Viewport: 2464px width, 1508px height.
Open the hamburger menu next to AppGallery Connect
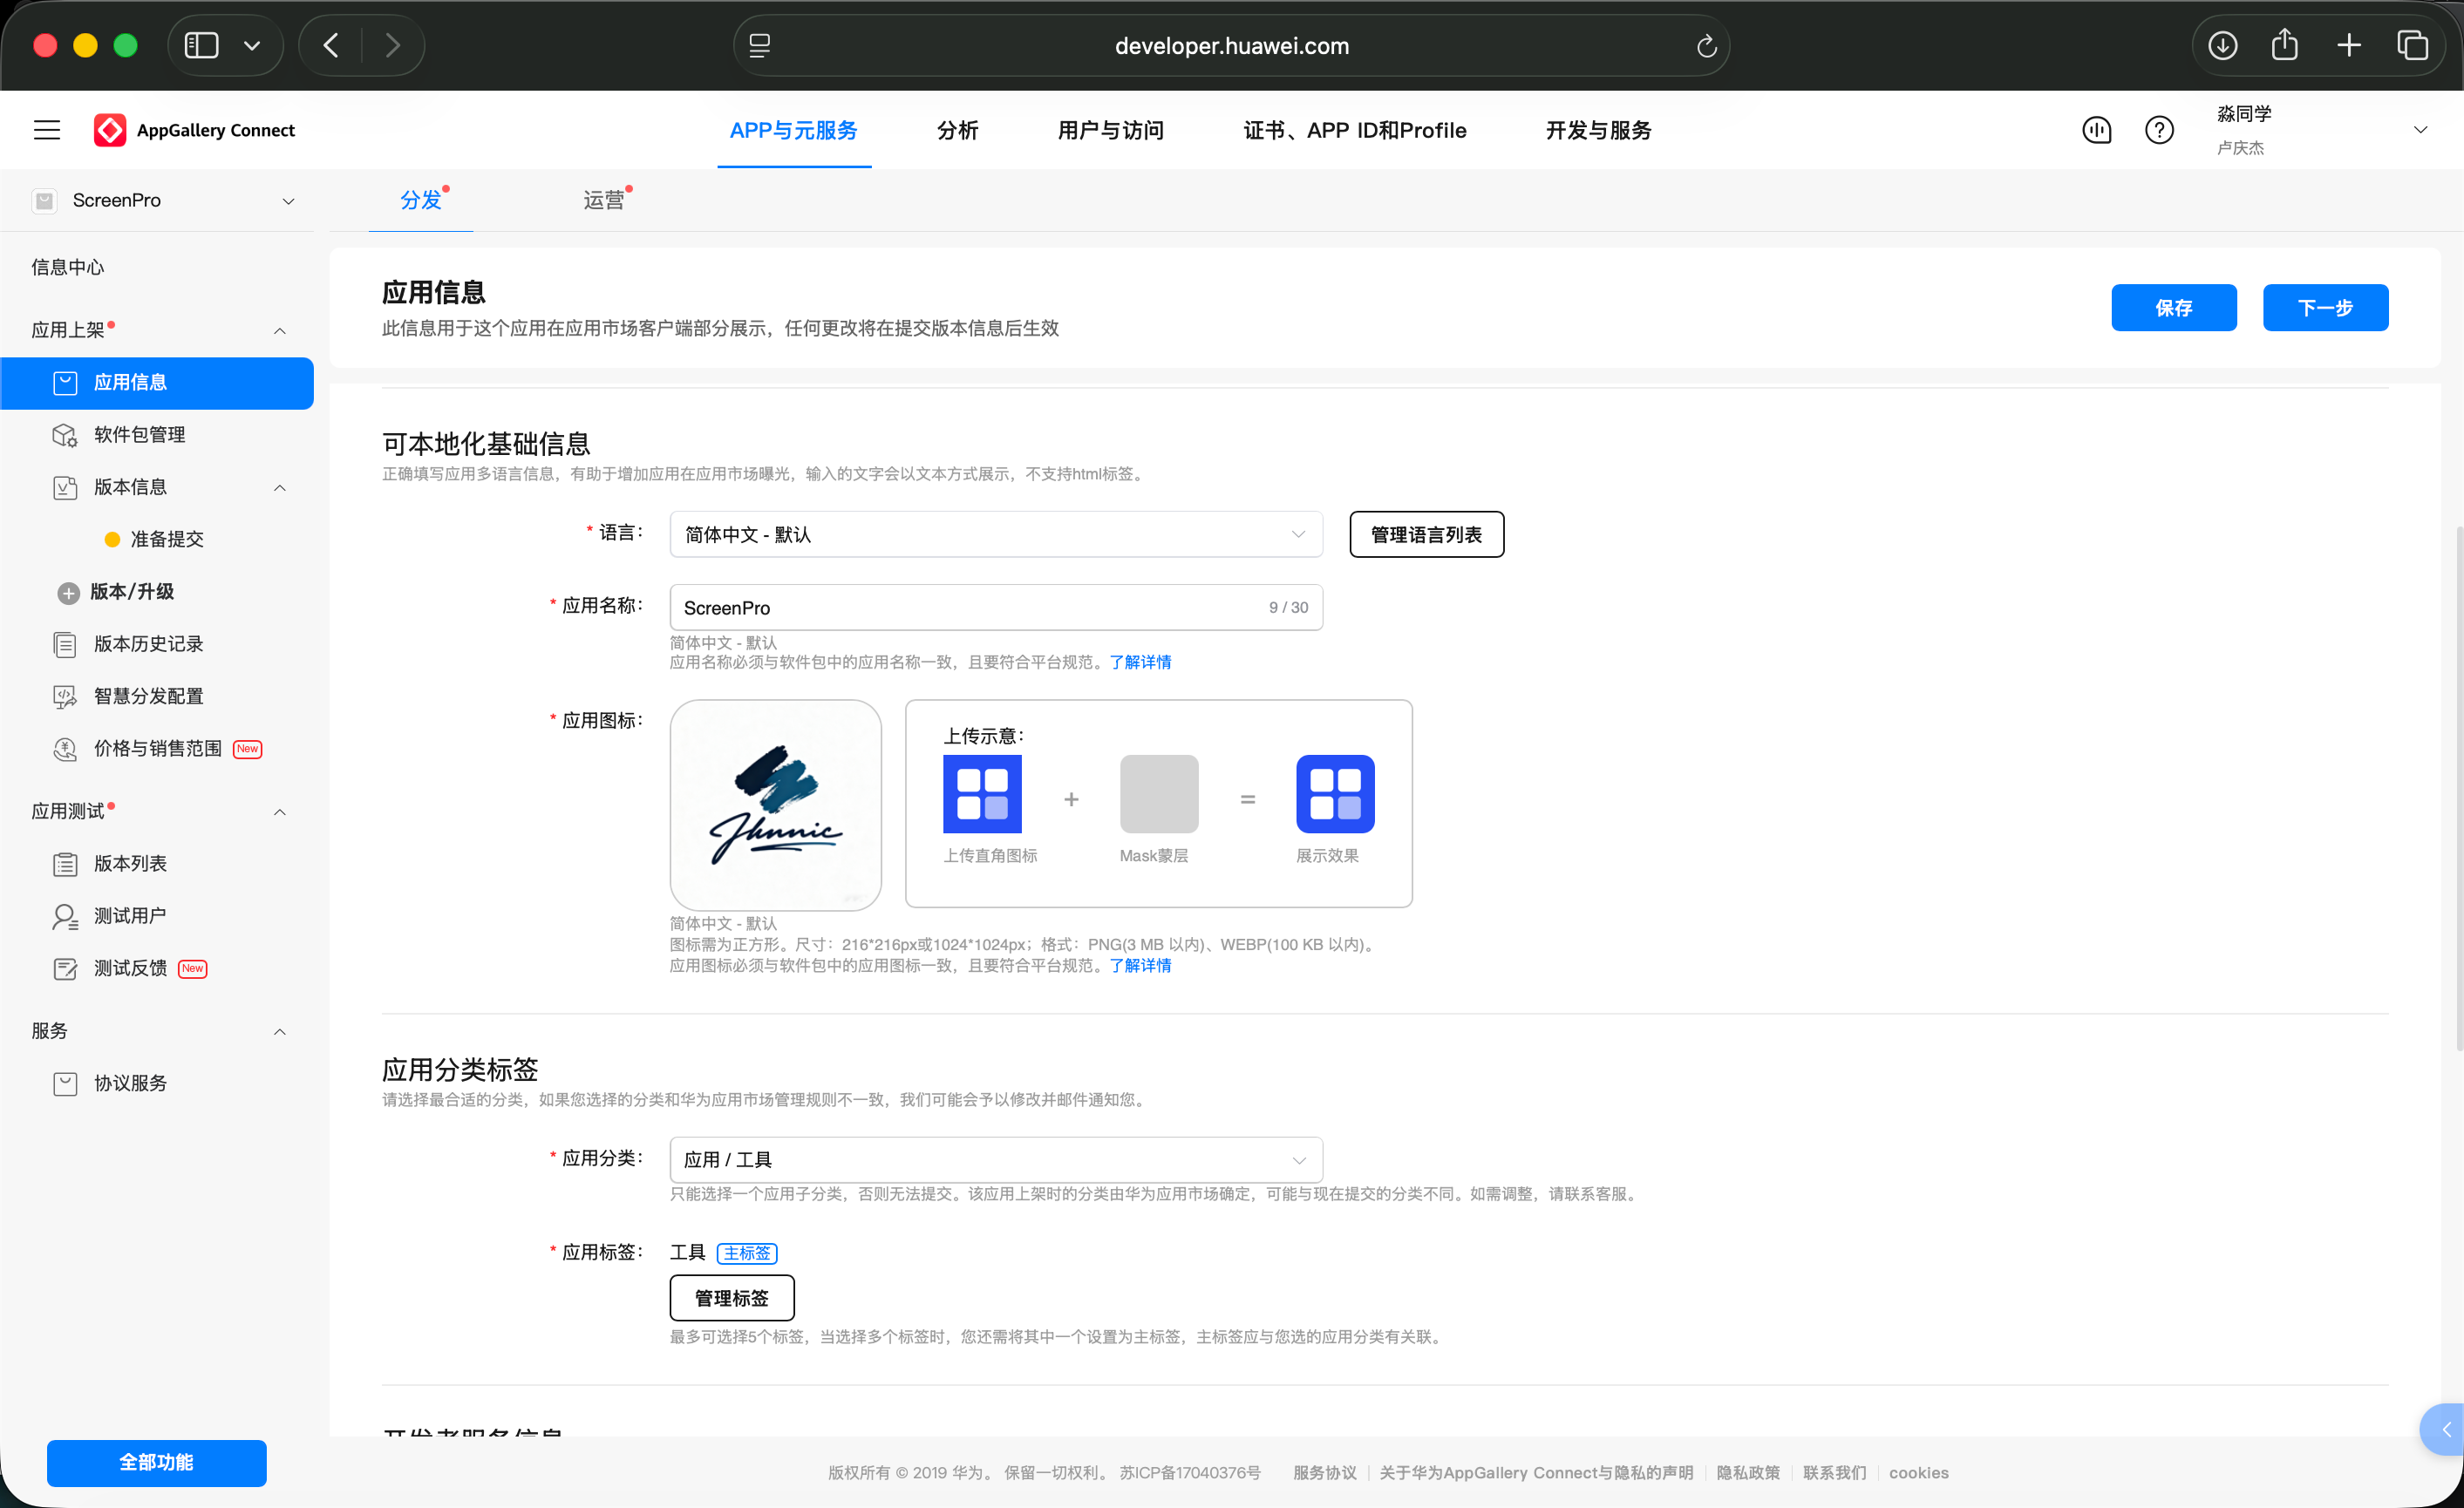47,130
